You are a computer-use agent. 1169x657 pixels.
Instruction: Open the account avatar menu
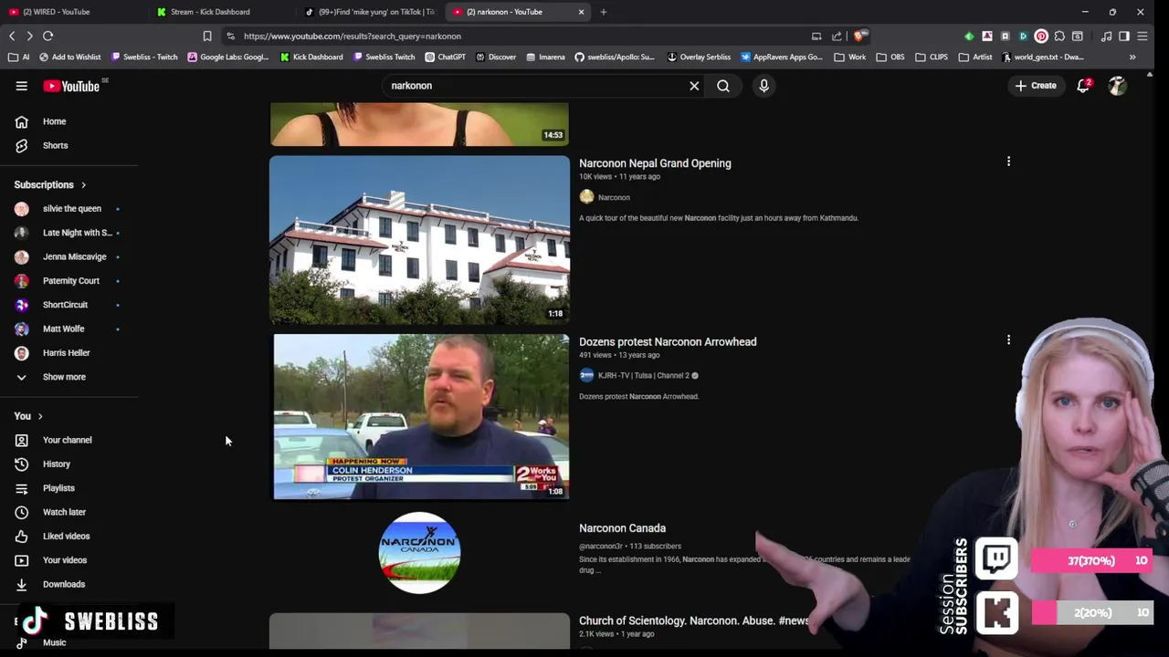1117,86
